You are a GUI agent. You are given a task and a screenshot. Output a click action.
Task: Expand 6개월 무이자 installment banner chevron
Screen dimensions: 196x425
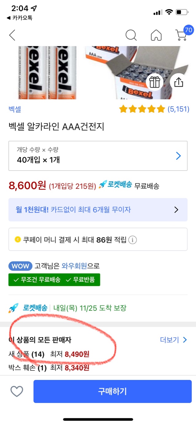[176, 210]
